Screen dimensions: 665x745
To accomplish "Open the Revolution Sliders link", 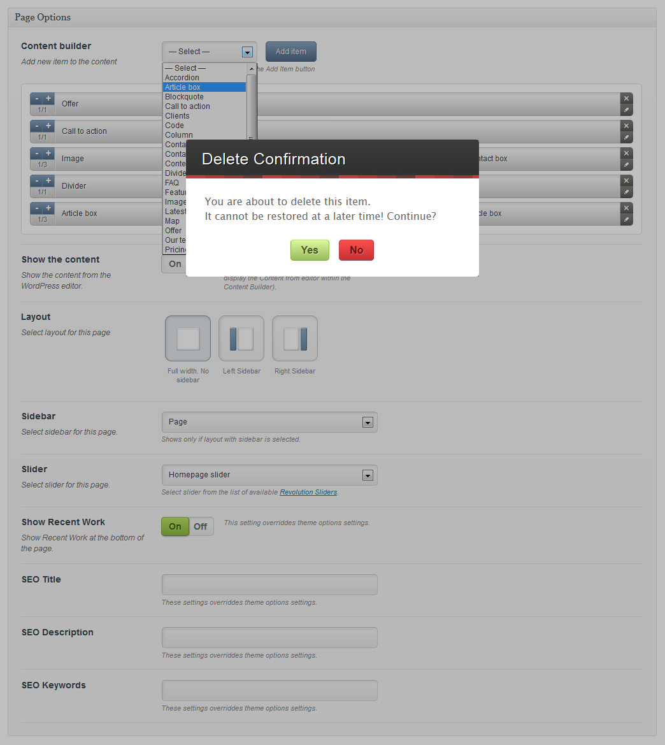I will coord(308,492).
